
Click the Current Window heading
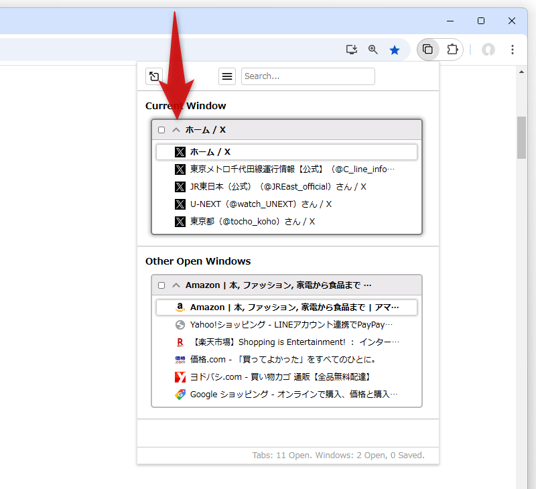coord(186,106)
